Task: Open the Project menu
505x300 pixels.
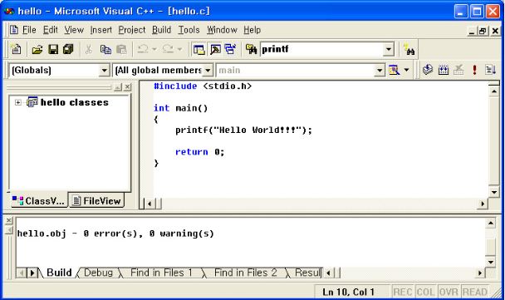Action: 132,30
